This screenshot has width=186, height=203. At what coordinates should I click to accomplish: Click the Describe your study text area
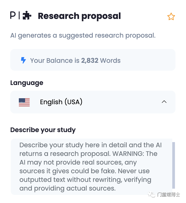pyautogui.click(x=91, y=167)
